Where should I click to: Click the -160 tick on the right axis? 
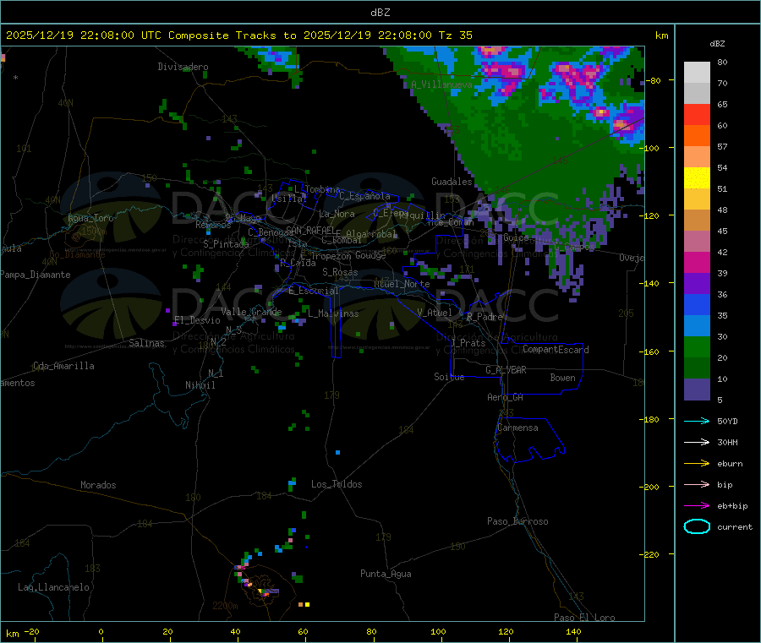click(x=651, y=351)
